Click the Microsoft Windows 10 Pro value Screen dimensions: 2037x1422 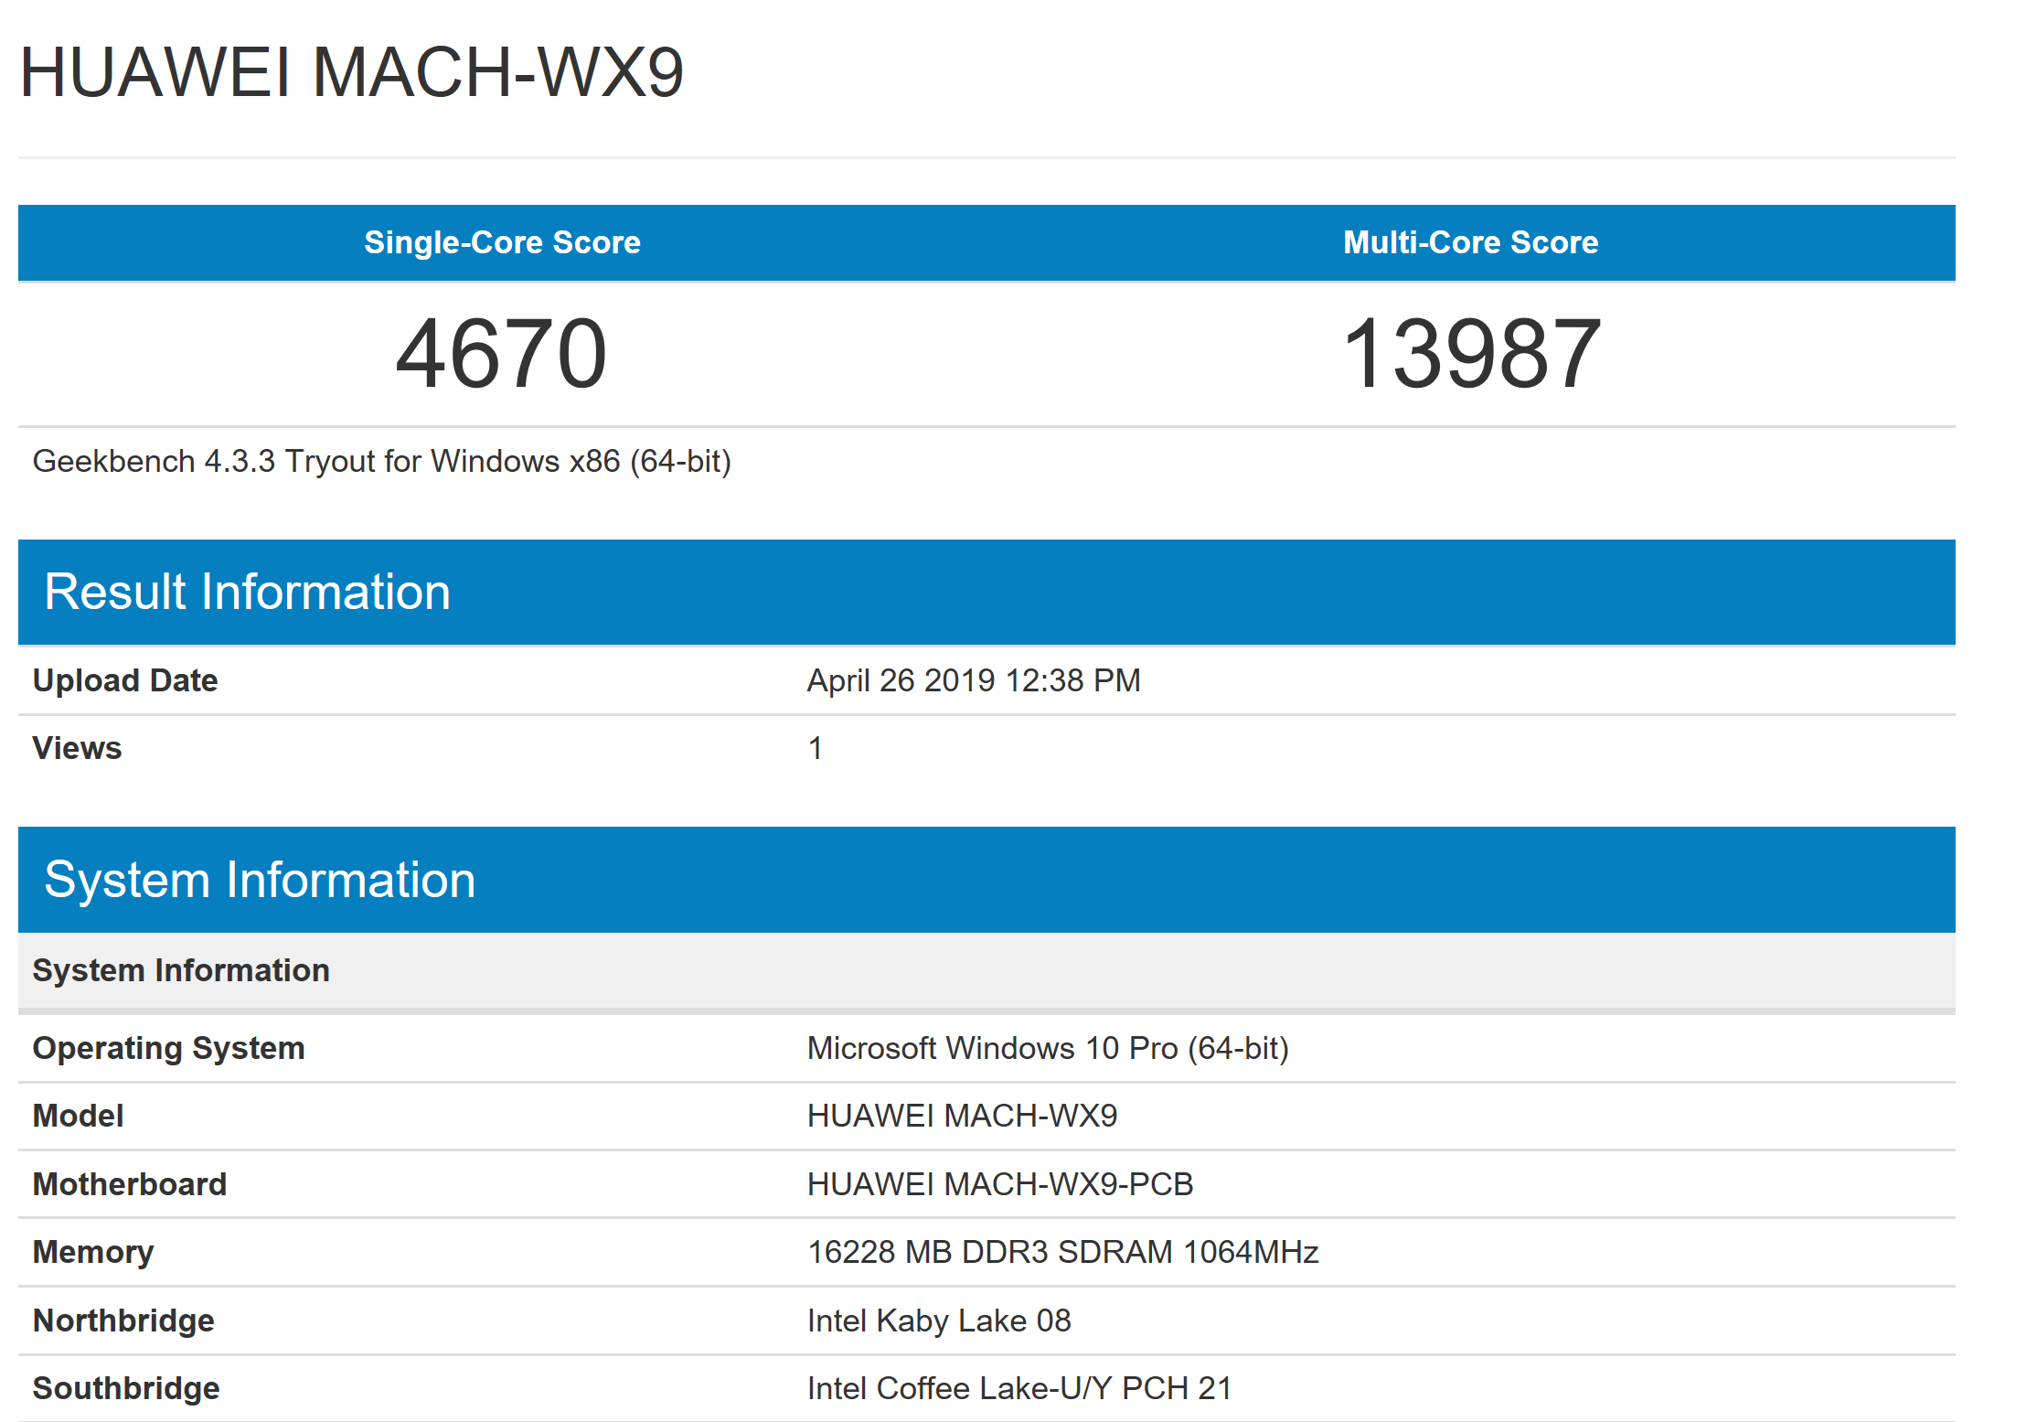coord(1047,1048)
